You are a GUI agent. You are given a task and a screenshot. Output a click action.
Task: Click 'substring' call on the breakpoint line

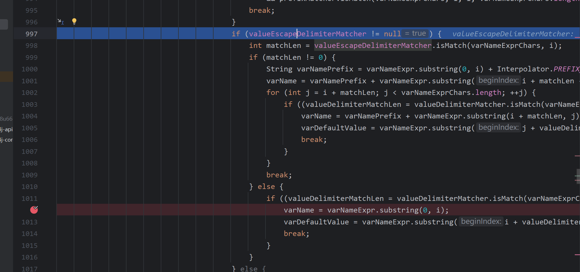[x=399, y=210]
